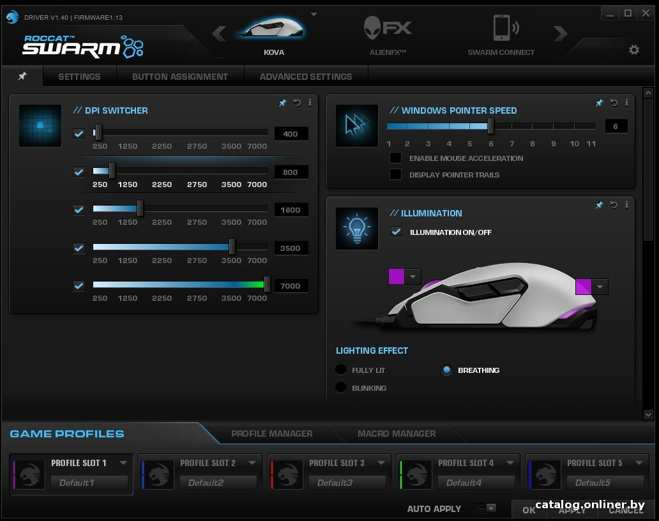Disable the 3500 DPI level checkbox

coord(79,248)
